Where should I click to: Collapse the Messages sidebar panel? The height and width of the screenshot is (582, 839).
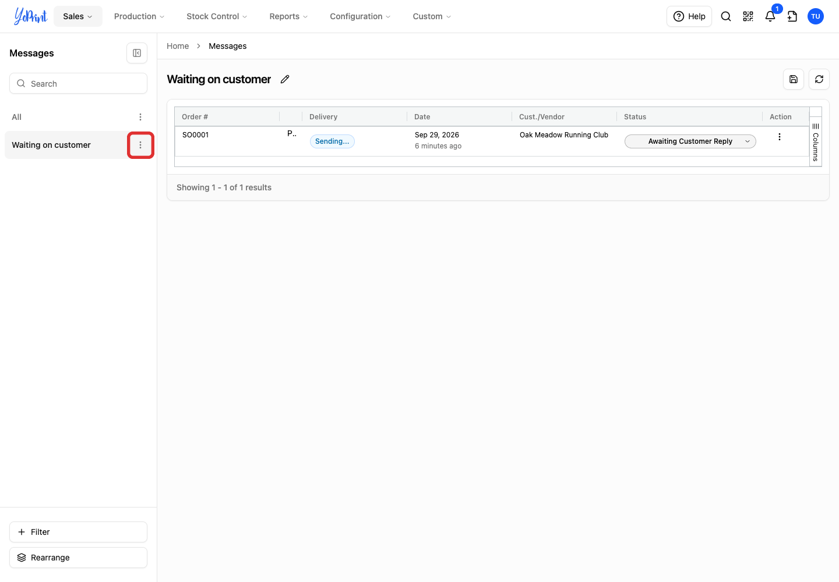pyautogui.click(x=137, y=53)
